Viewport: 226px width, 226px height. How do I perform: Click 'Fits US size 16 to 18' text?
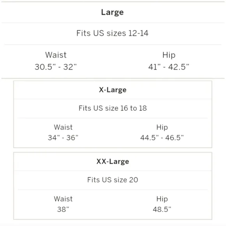[113, 108]
